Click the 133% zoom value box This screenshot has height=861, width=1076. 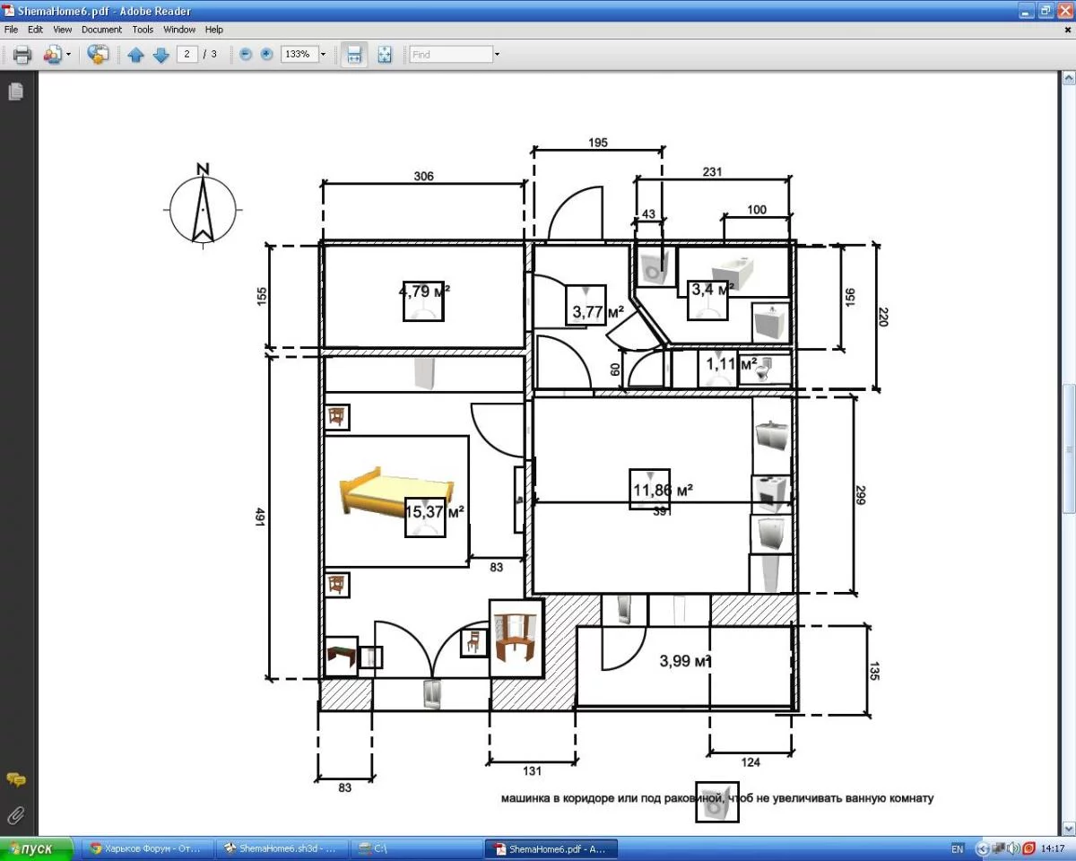[x=299, y=55]
